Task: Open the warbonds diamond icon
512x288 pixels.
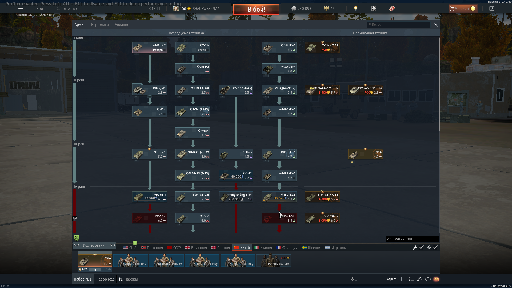Action: pos(374,9)
